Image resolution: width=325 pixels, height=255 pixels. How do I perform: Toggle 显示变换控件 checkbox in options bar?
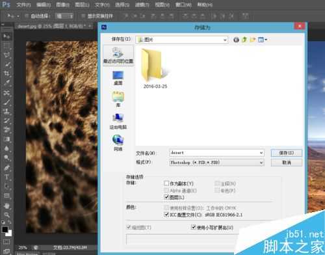click(x=83, y=16)
